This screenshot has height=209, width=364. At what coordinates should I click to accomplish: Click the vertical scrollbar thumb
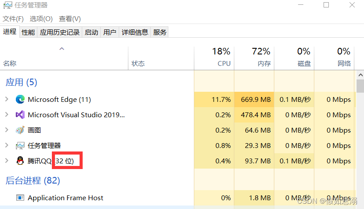click(360, 86)
